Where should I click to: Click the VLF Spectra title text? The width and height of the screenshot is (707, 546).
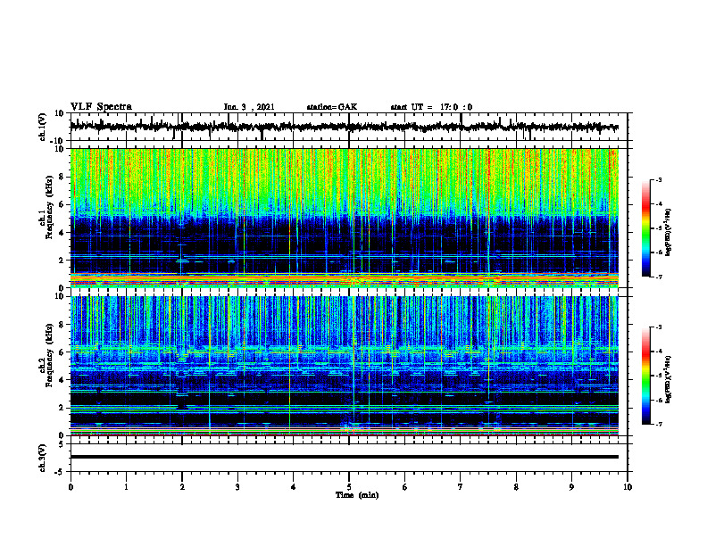click(x=101, y=107)
